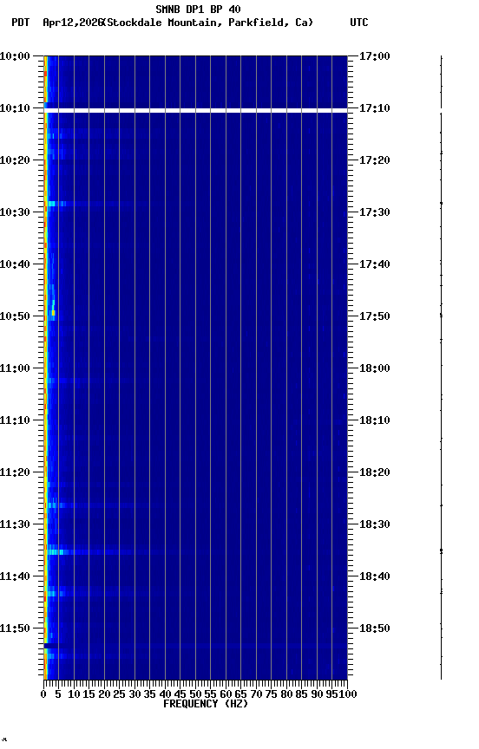Click the 10:40 PDT time label

15,264
